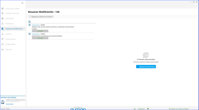Select the Autorizados document icon
This screenshot has width=199, height=110.
tap(3, 18)
